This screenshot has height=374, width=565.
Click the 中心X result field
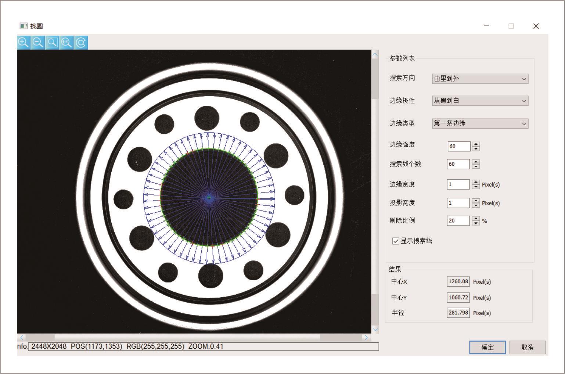(x=458, y=281)
